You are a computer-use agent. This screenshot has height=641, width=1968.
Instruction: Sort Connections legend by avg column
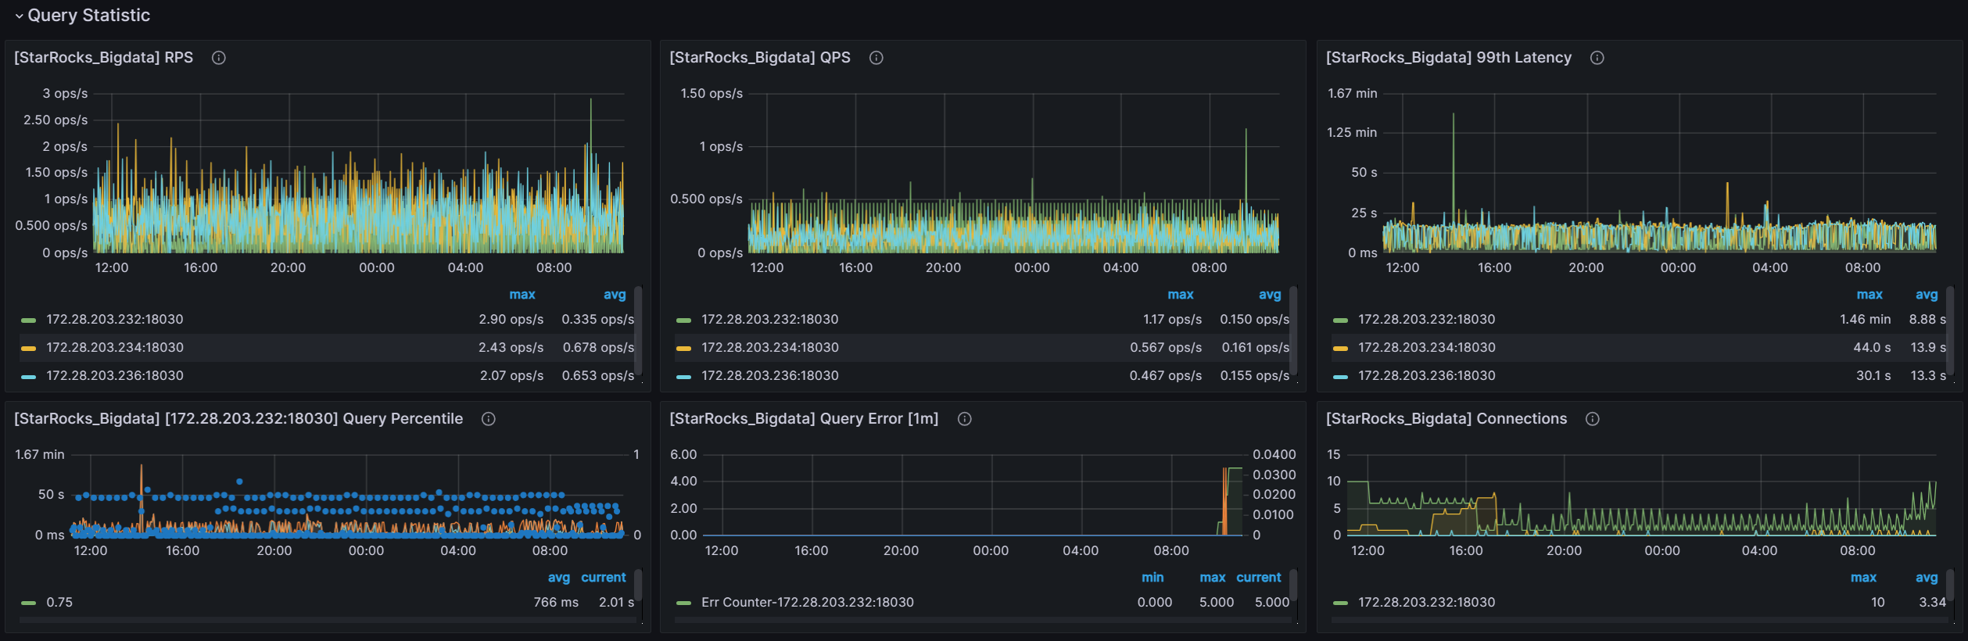click(x=1927, y=578)
